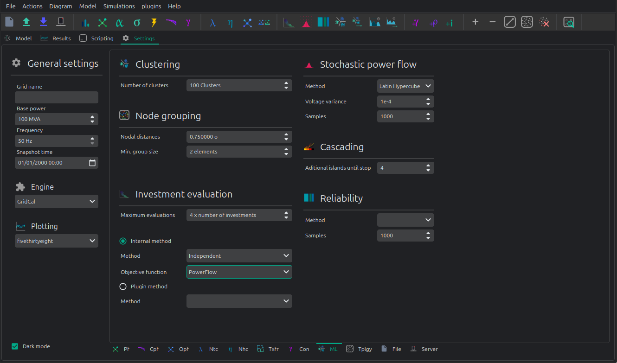
Task: Open the Latin Hypercube method dropdown
Action: point(405,86)
